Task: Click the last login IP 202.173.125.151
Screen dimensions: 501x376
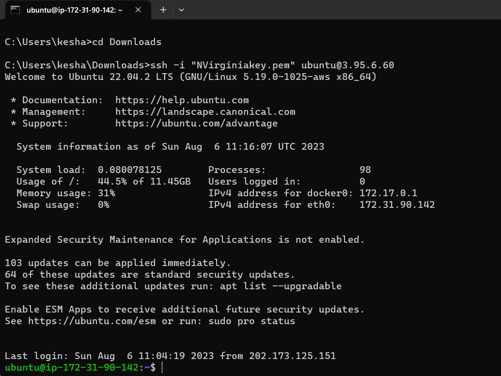Action: 292,356
